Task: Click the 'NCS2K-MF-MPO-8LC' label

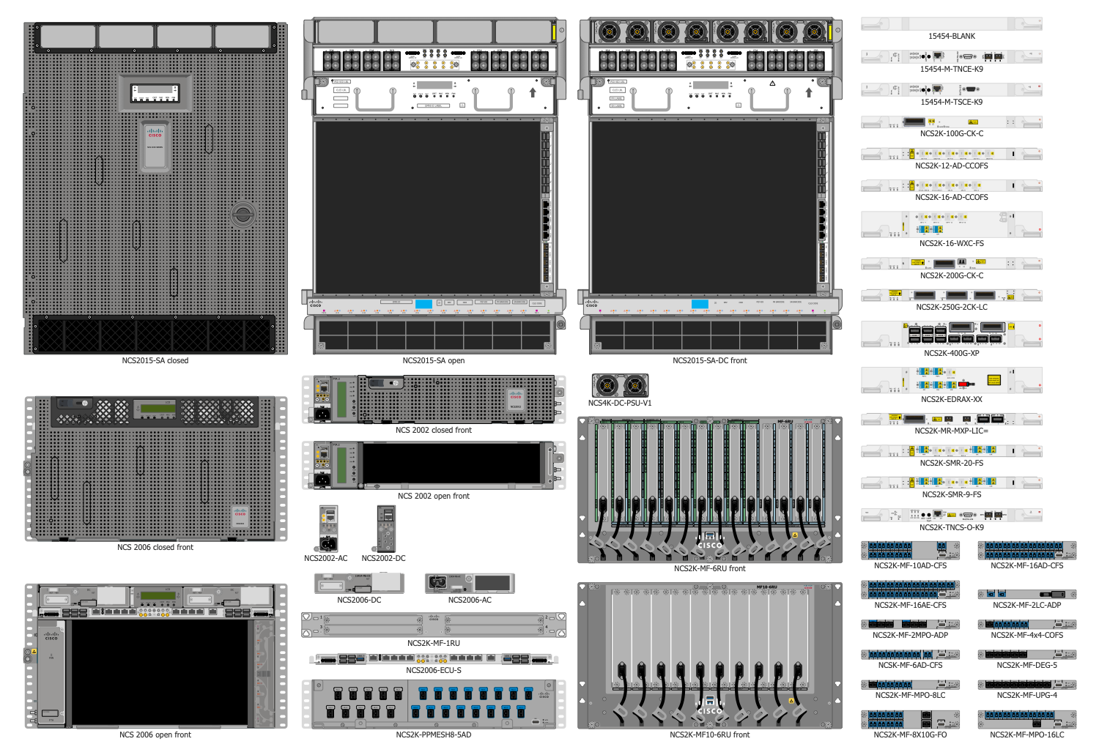Action: click(910, 695)
